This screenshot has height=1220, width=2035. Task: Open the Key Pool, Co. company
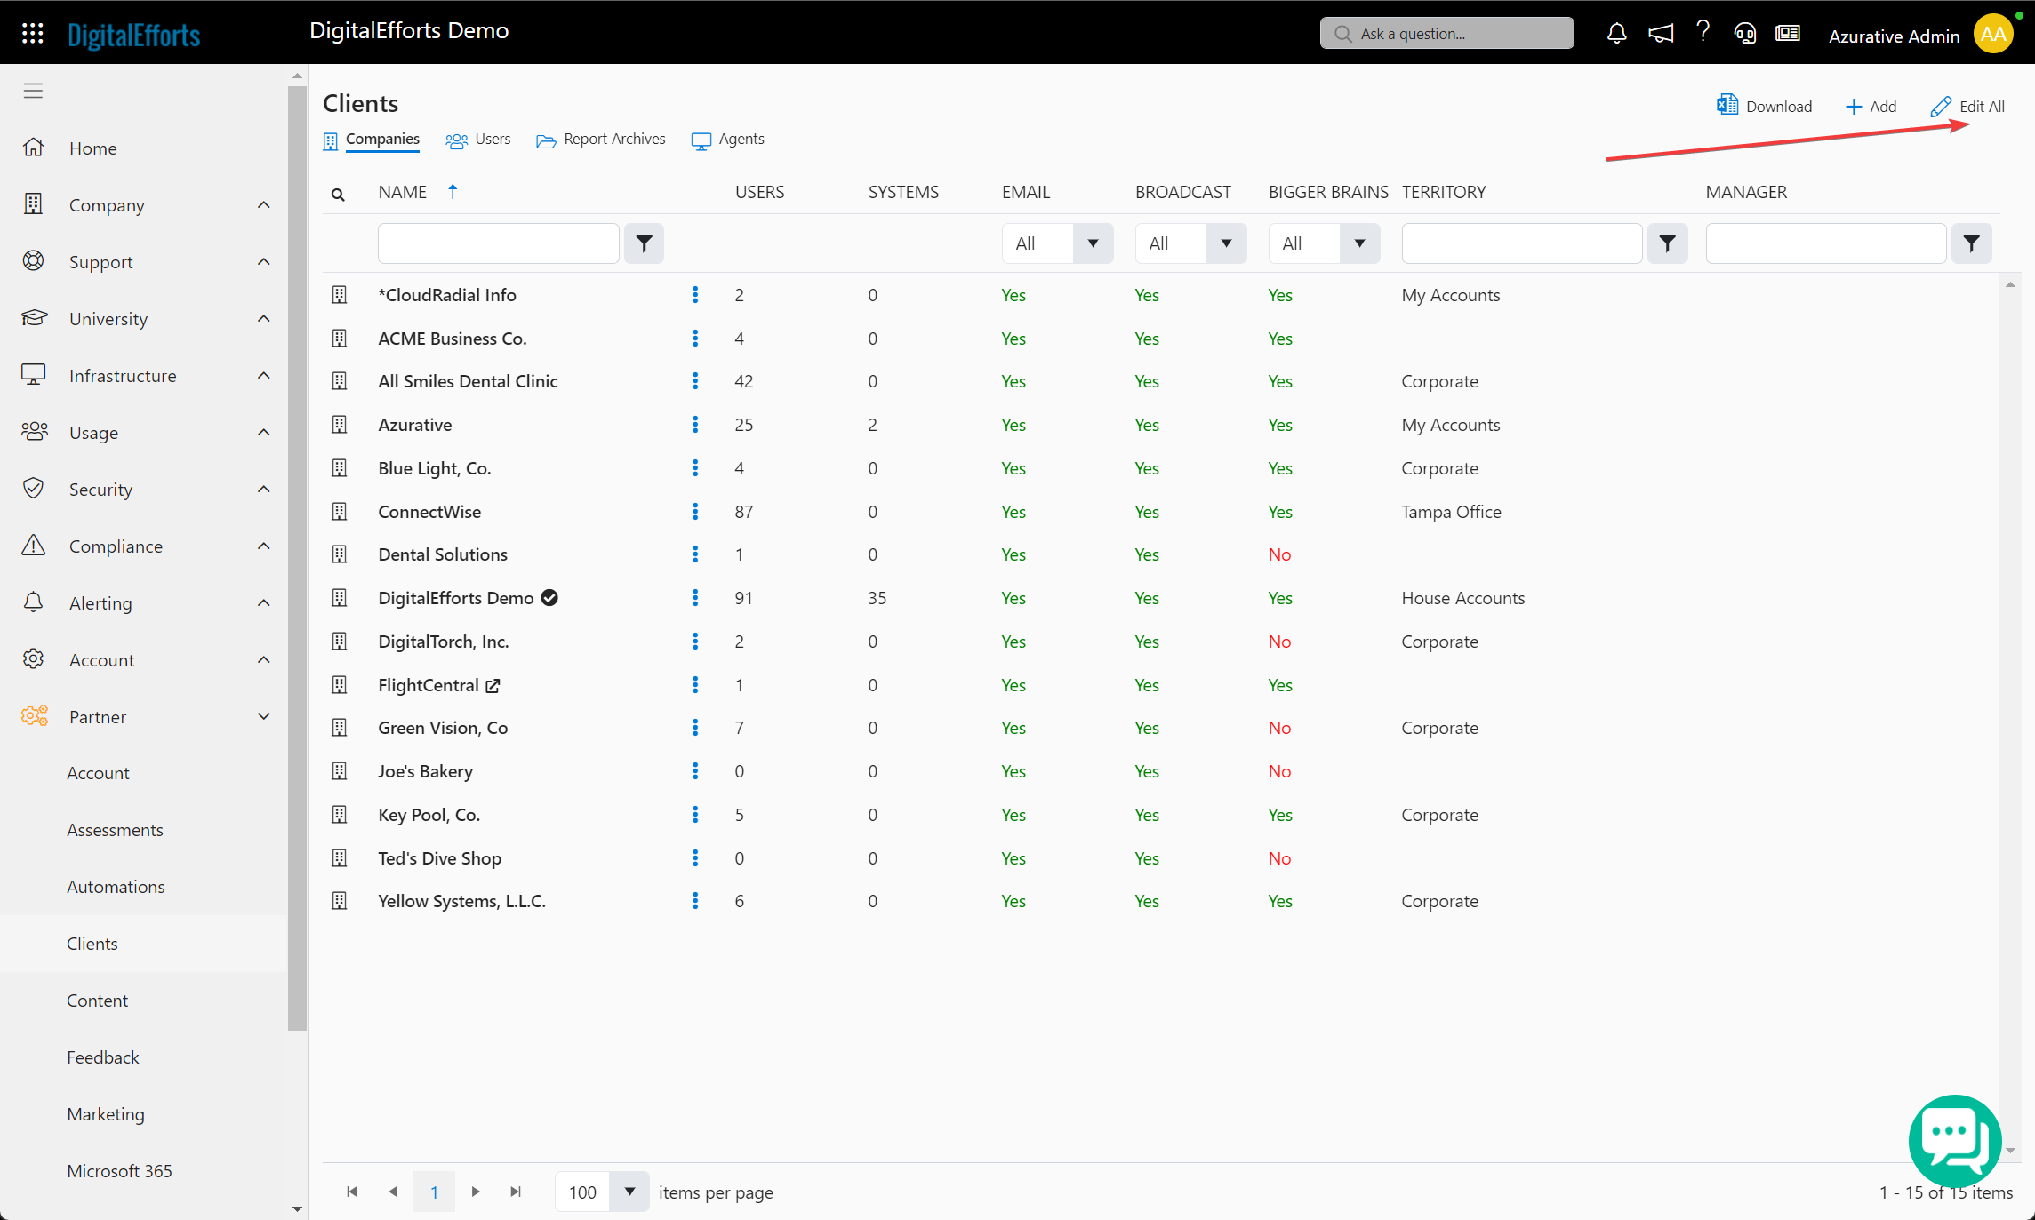pos(429,815)
